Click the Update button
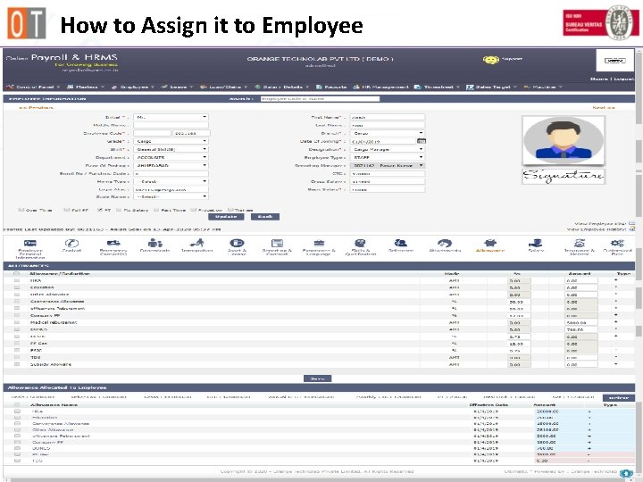 [226, 217]
